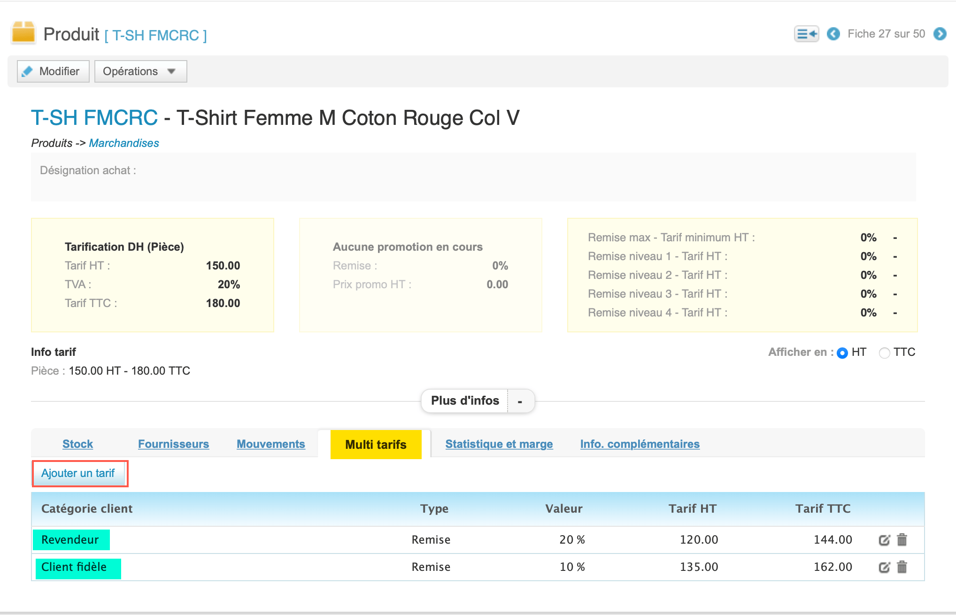Click the edit pencil icon on Revendeur tariff row

[x=885, y=539]
